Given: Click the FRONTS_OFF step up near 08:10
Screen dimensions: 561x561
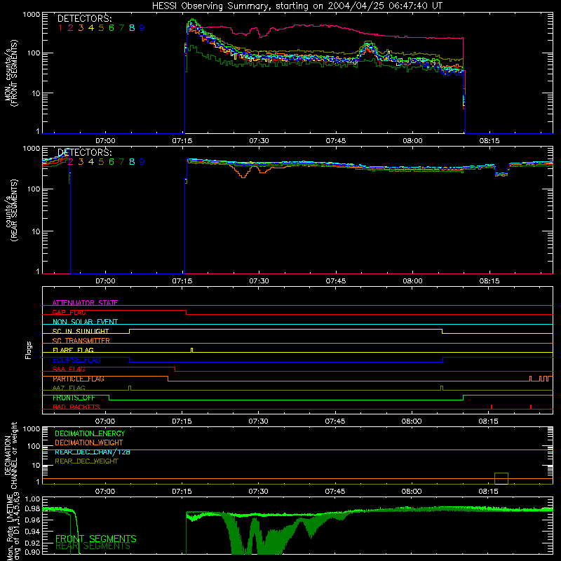Looking at the screenshot, I should pos(464,398).
